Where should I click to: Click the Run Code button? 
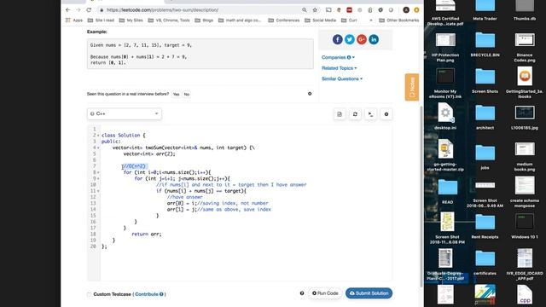pos(325,293)
